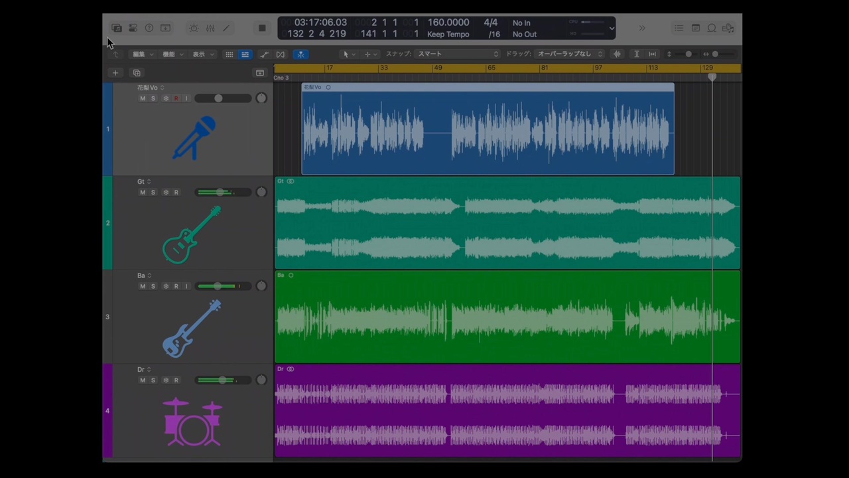Open the スナップ Smart dropdown
The width and height of the screenshot is (849, 478).
pyautogui.click(x=458, y=54)
